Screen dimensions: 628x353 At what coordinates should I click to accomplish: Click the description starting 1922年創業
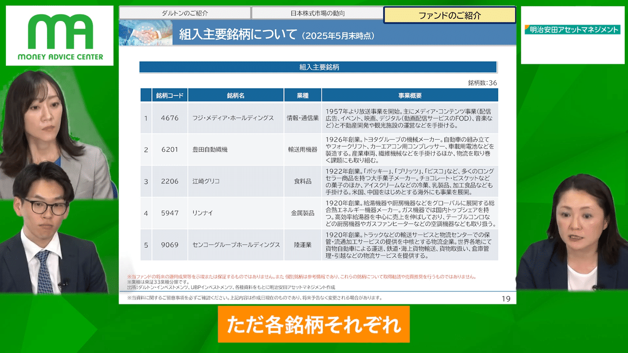(410, 181)
